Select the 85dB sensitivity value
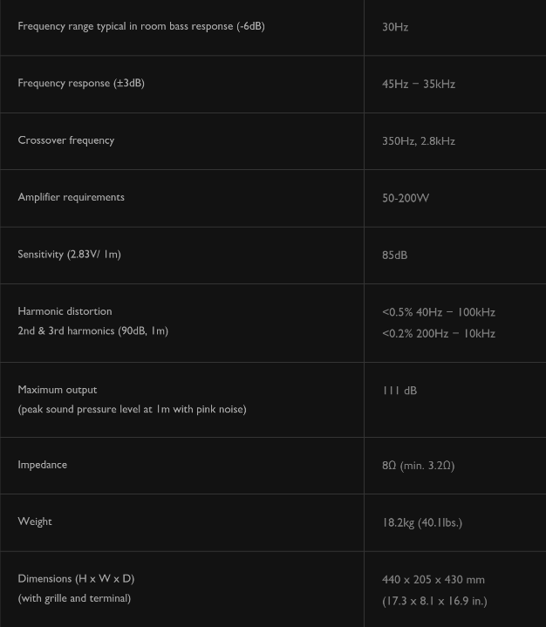This screenshot has height=627, width=546. click(395, 255)
